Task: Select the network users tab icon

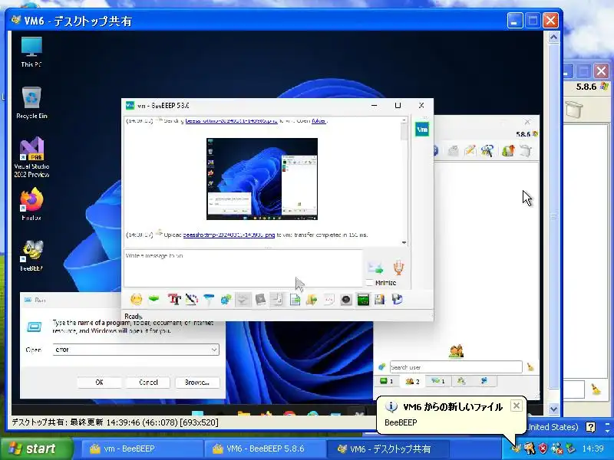Action: pyautogui.click(x=461, y=380)
